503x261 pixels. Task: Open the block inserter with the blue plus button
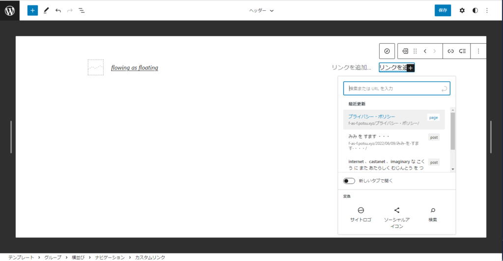coord(32,10)
